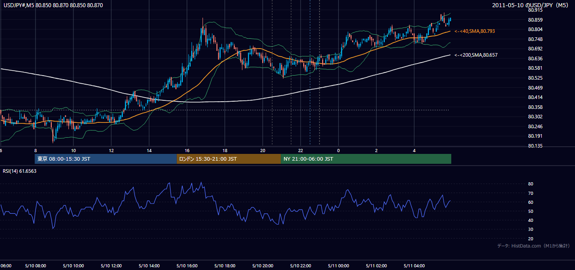Viewport: 575px width, 270px height.
Task: Click hour label 8 under price chart
Action: tap(35, 150)
